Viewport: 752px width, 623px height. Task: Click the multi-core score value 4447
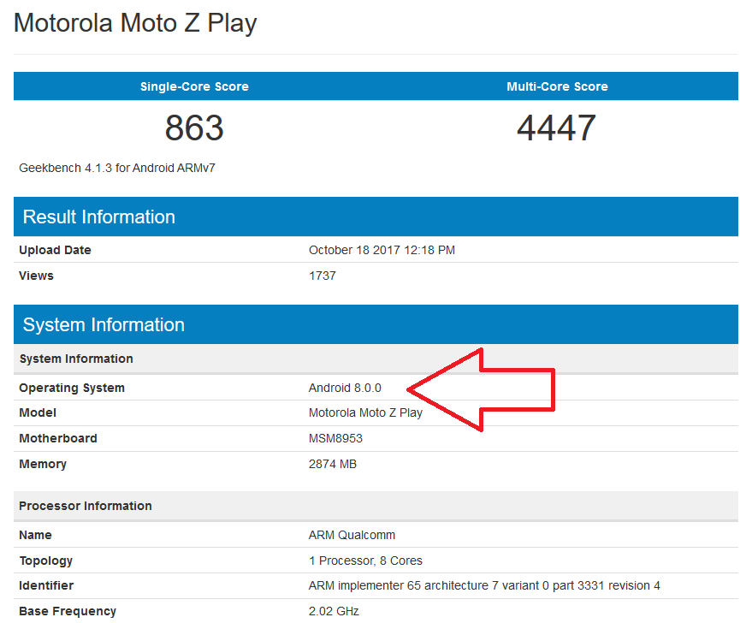pyautogui.click(x=556, y=128)
